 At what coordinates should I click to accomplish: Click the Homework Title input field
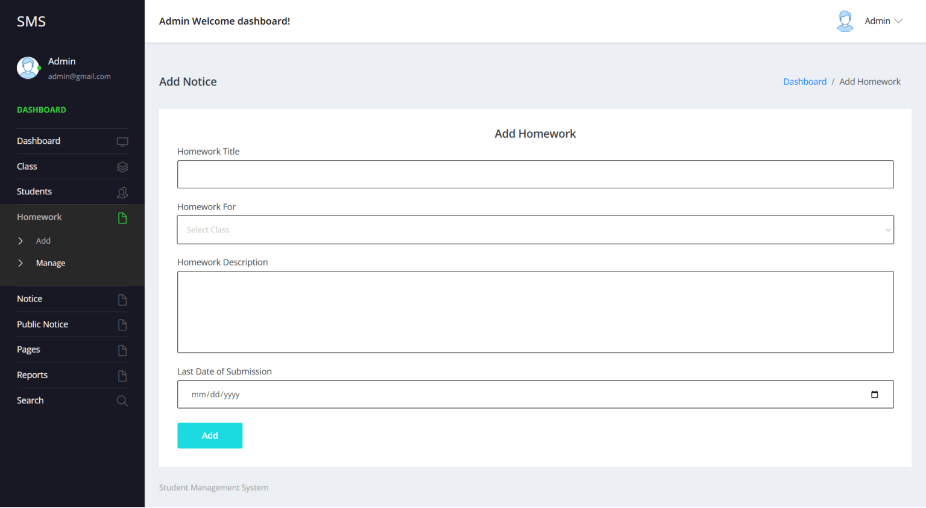point(535,175)
